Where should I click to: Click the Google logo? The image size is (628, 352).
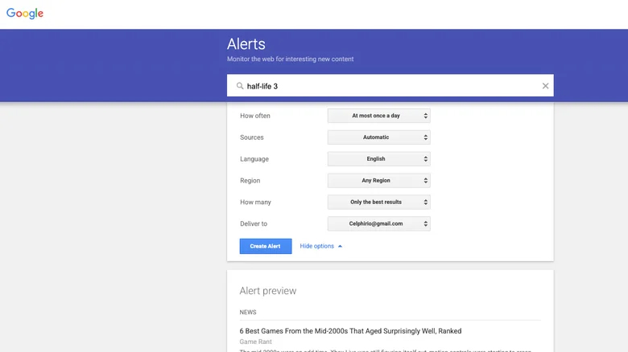pos(25,14)
